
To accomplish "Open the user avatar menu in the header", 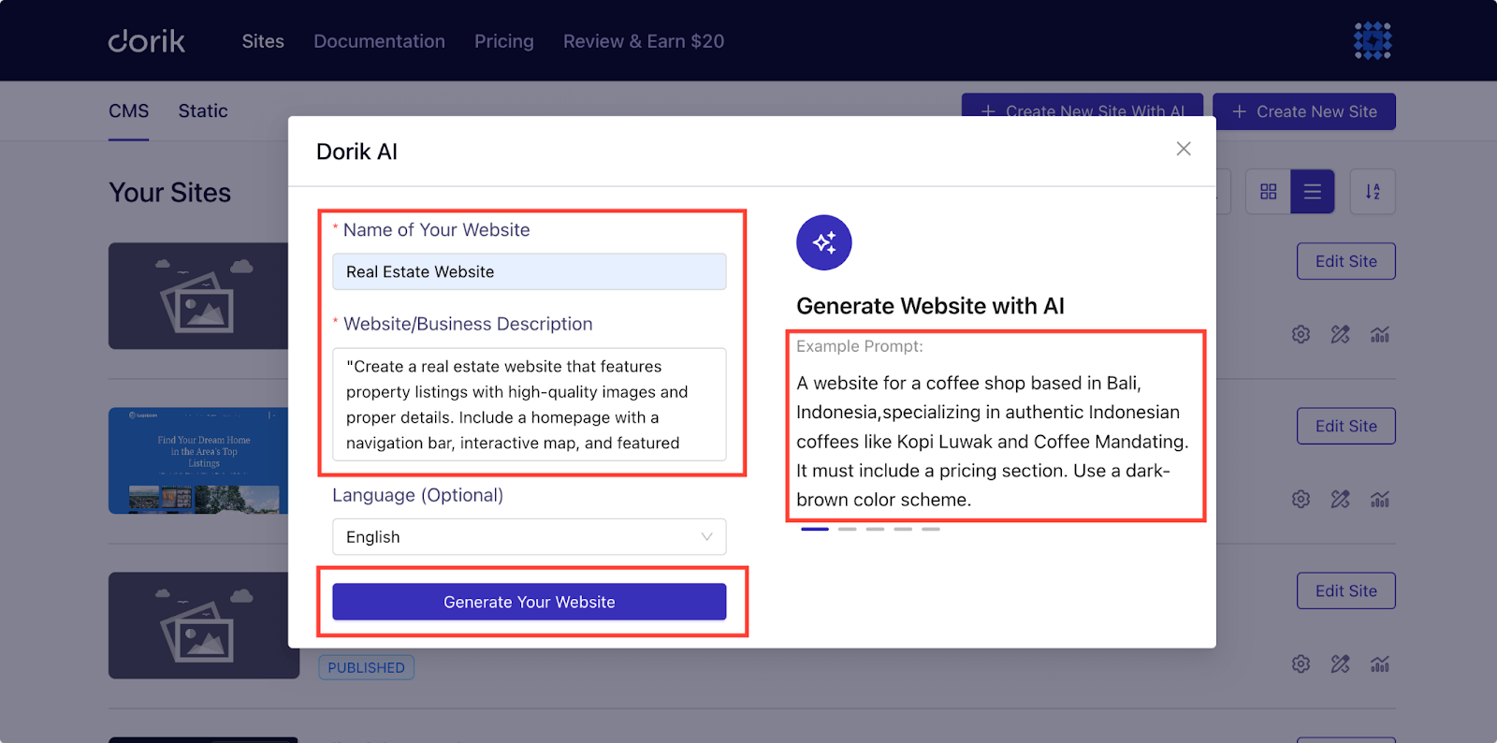I will (x=1373, y=41).
